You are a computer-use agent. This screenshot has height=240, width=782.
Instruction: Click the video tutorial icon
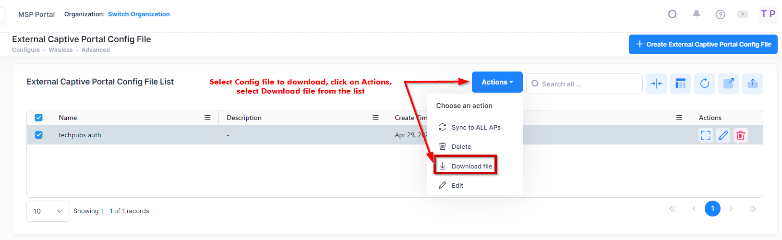tap(743, 14)
